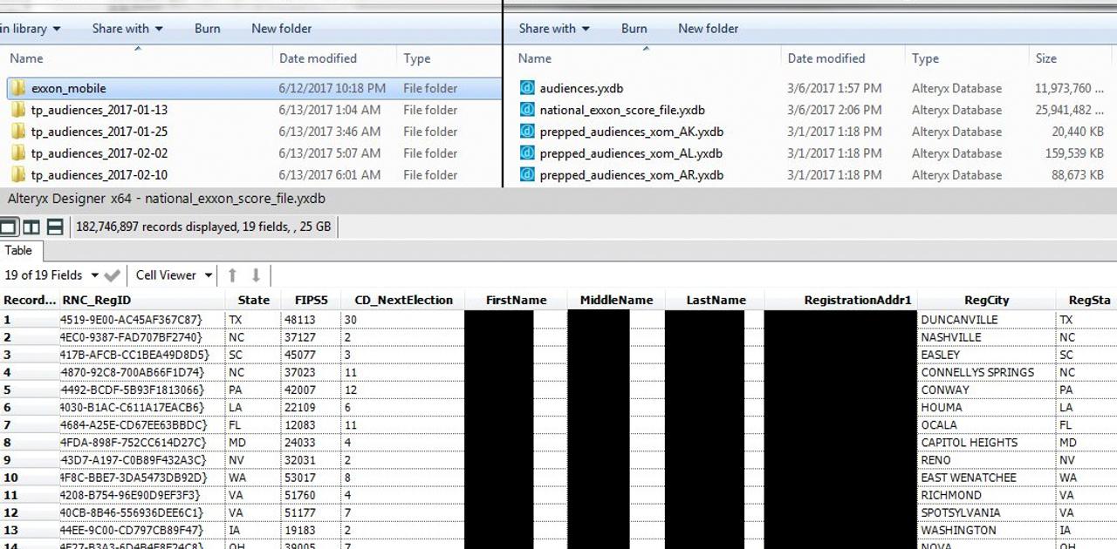Click Burn in left Explorer toolbar
The image size is (1117, 549).
(208, 29)
